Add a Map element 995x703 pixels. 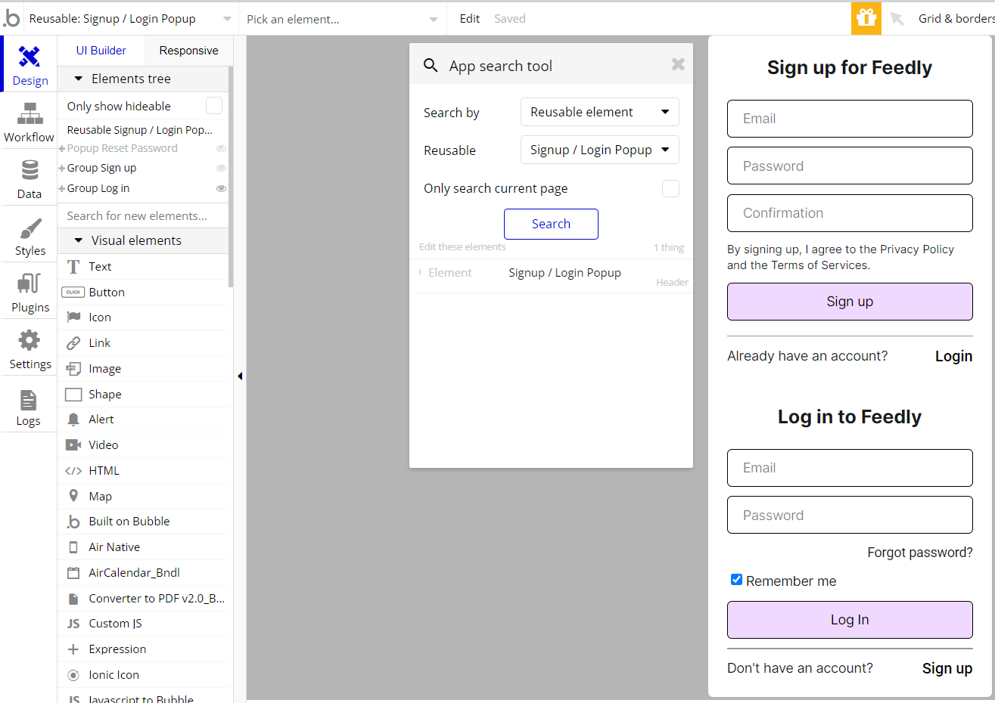pyautogui.click(x=143, y=497)
